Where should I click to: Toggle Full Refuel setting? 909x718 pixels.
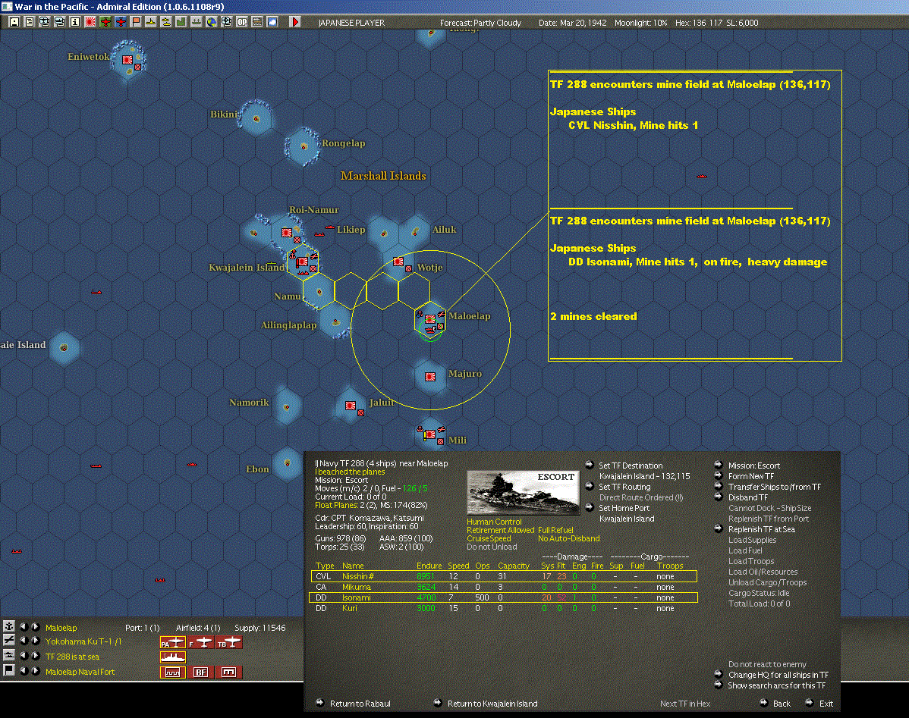click(555, 530)
